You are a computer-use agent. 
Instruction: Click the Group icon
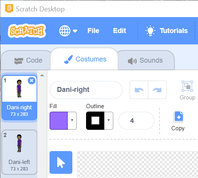point(187,86)
